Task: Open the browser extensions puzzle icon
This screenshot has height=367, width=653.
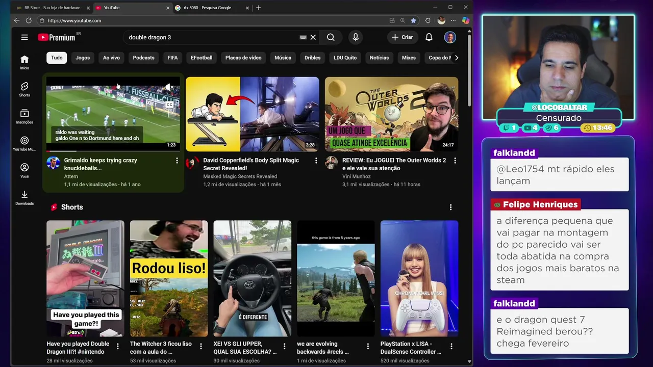Action: pyautogui.click(x=428, y=20)
